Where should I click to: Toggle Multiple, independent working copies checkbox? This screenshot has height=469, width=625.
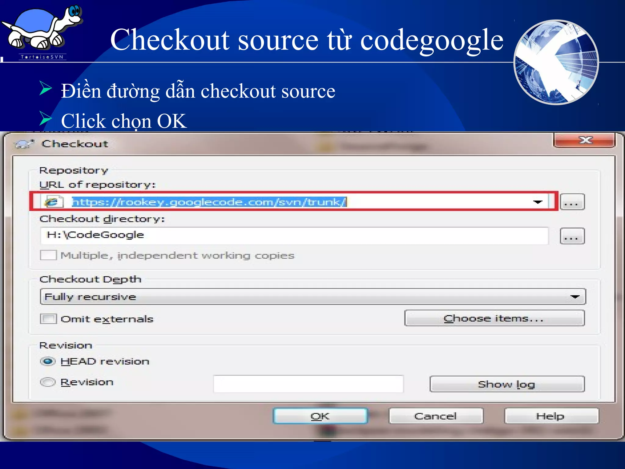pyautogui.click(x=48, y=255)
